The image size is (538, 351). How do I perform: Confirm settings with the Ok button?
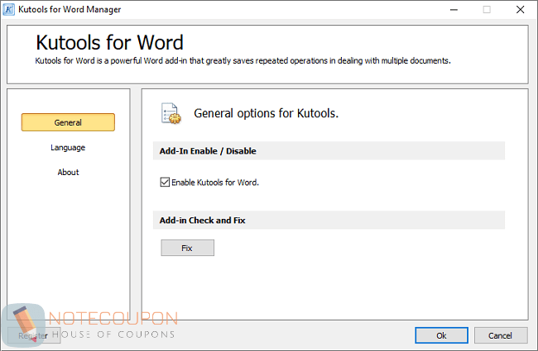[x=441, y=335]
